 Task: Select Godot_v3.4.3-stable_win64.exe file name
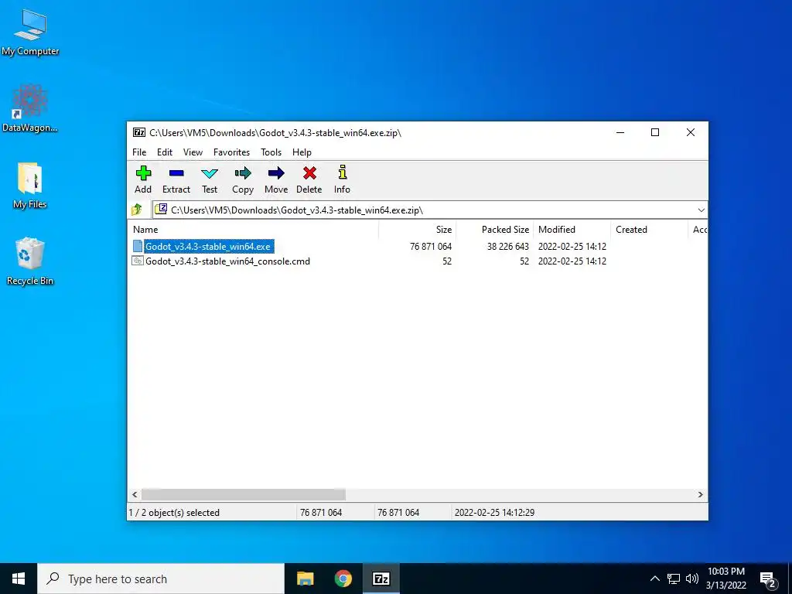[208, 247]
